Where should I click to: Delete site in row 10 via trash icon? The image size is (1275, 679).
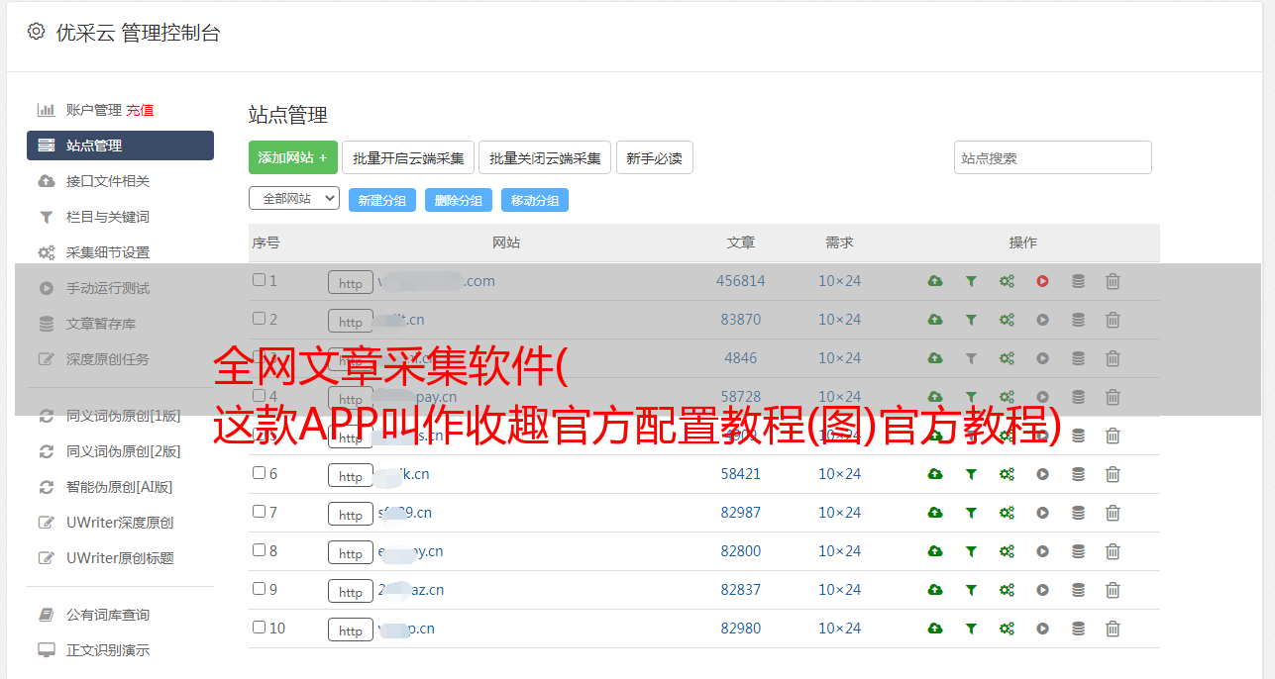(1113, 629)
